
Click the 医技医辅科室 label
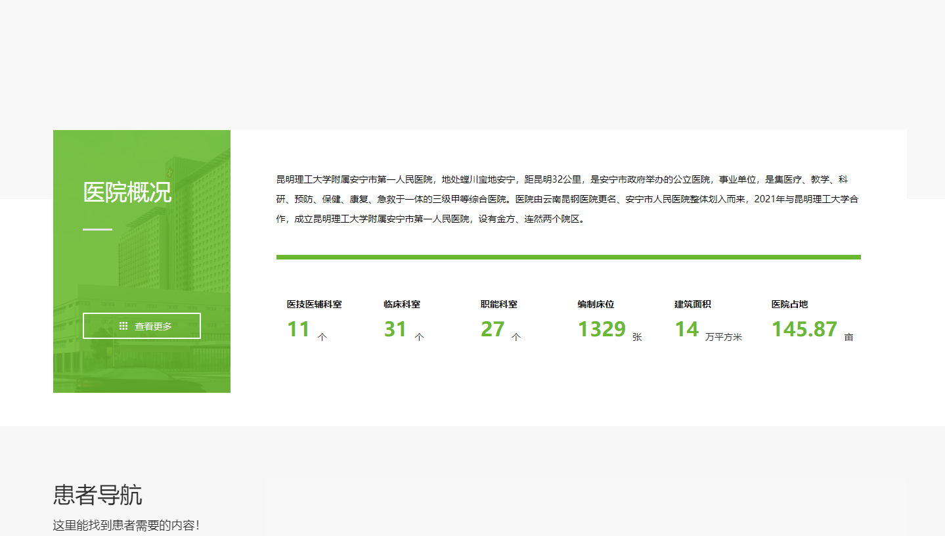[314, 304]
